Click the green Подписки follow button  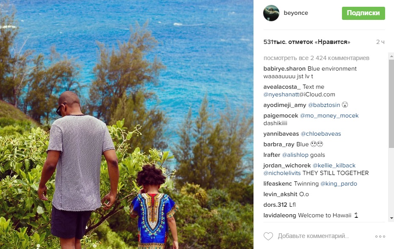click(x=364, y=13)
